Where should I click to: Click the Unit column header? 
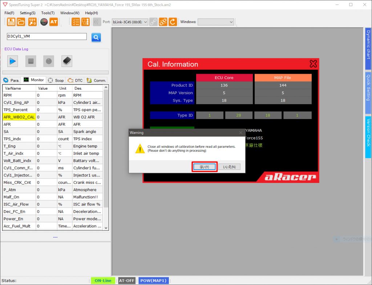(x=65, y=88)
